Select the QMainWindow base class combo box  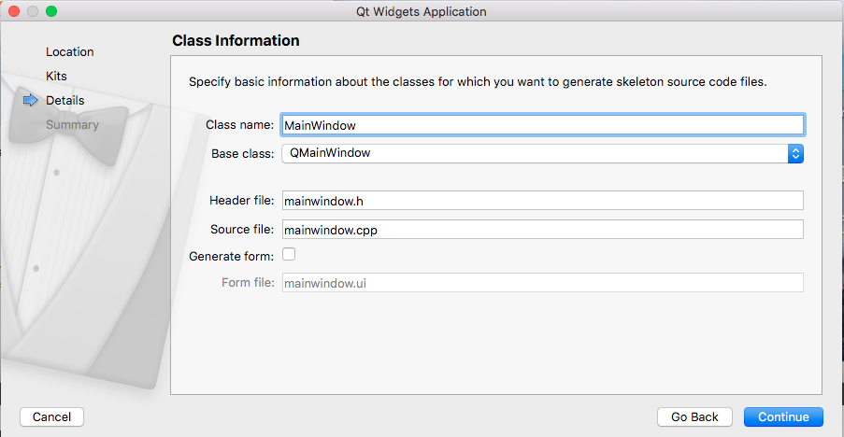click(542, 154)
